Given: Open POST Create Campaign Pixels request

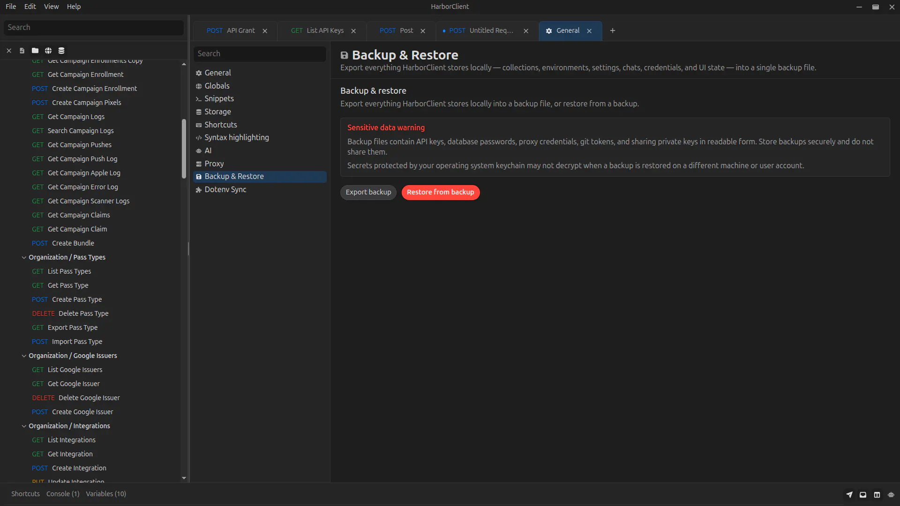Looking at the screenshot, I should point(76,103).
